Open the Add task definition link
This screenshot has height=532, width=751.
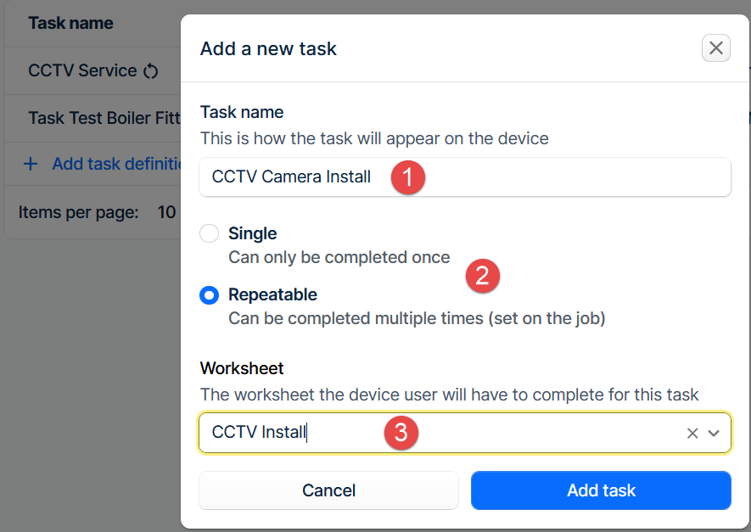click(117, 164)
